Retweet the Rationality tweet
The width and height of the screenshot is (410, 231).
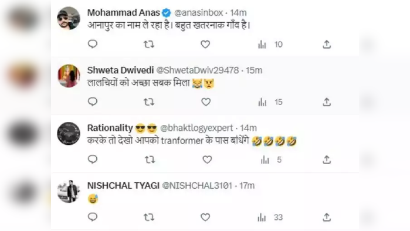[x=150, y=159]
